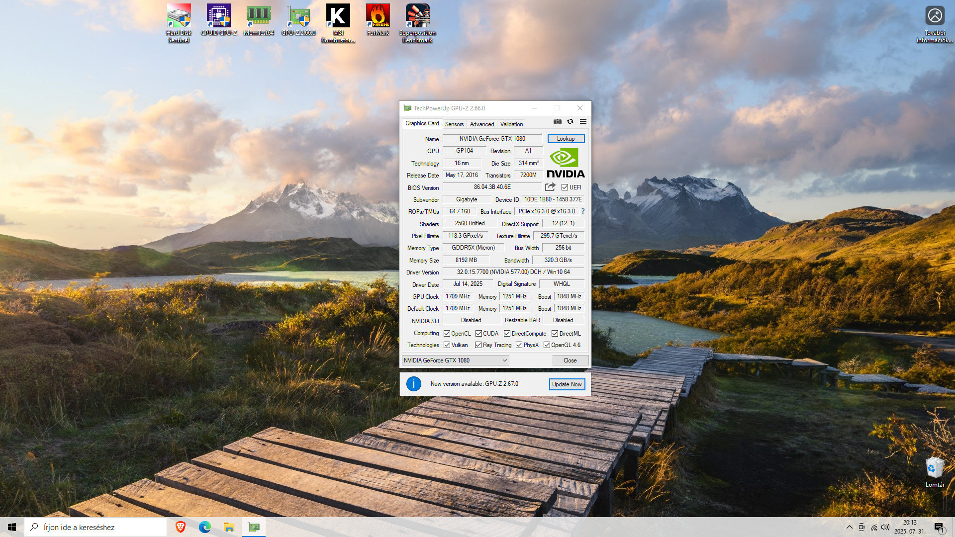Show hidden system tray icons chevron
The width and height of the screenshot is (955, 537).
[x=849, y=527]
